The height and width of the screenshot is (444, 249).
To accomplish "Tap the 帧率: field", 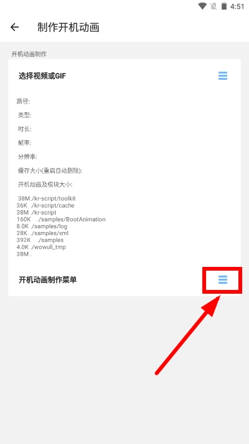I will pos(25,143).
